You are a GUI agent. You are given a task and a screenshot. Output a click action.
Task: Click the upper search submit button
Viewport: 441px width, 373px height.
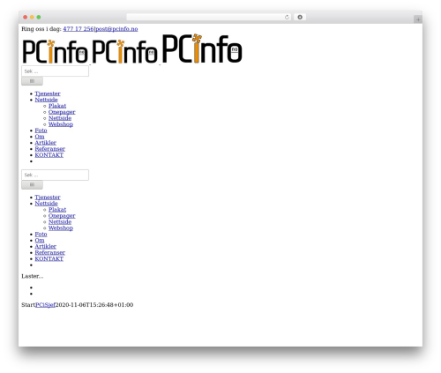coord(32,81)
